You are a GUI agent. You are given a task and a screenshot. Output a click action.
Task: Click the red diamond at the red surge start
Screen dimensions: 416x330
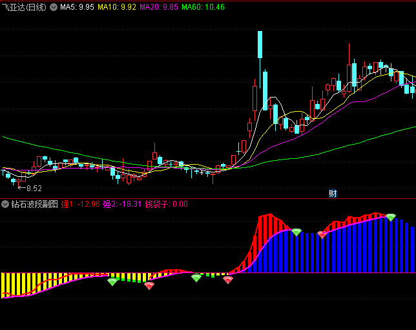(x=227, y=280)
